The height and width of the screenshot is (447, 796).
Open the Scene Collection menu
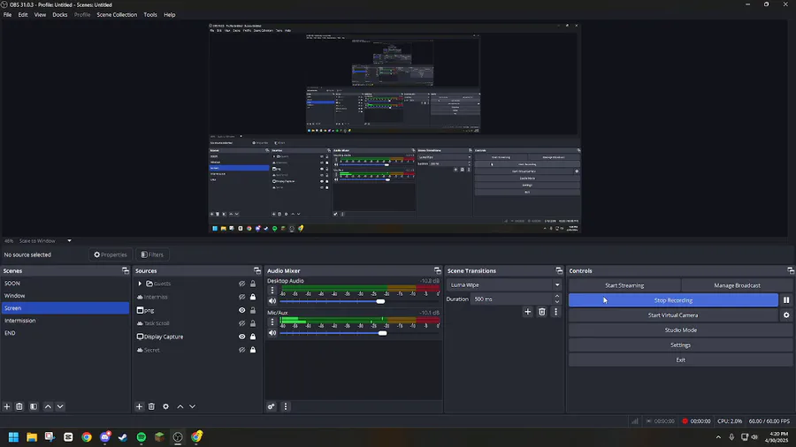(117, 15)
